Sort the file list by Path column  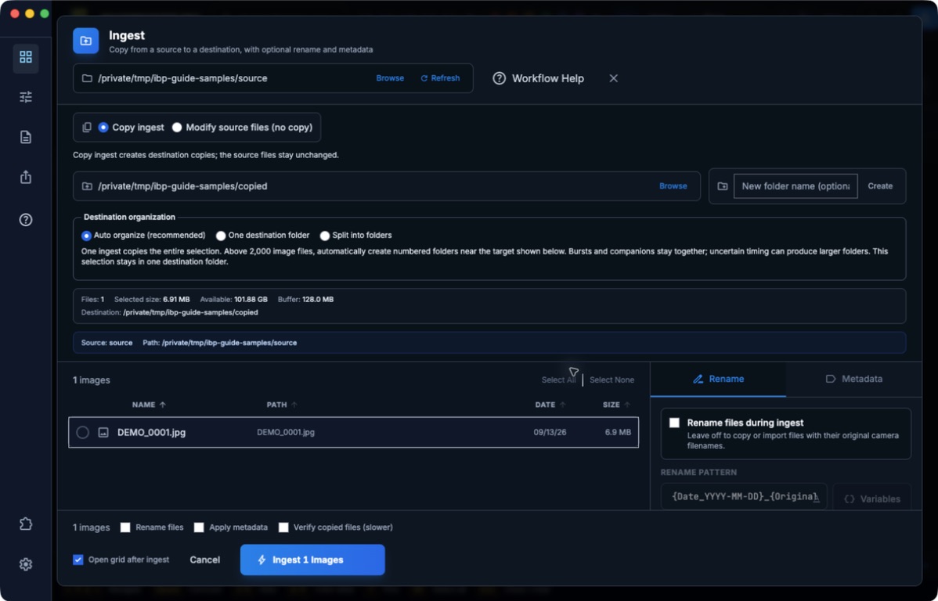pos(282,405)
